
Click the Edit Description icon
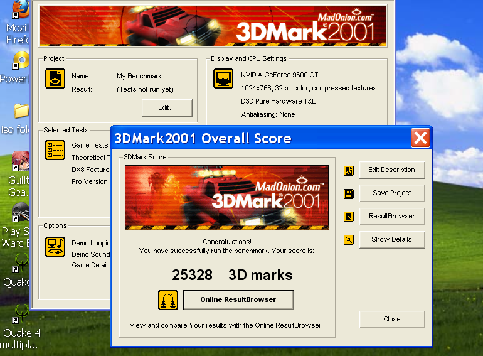coord(349,170)
